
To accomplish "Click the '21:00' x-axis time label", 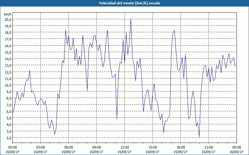I will (x=208, y=148).
